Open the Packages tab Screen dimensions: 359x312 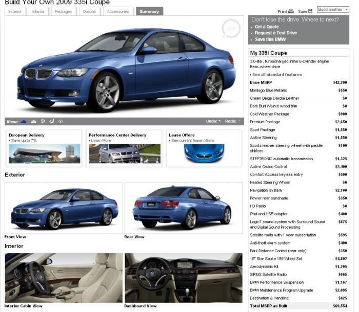[x=63, y=11]
